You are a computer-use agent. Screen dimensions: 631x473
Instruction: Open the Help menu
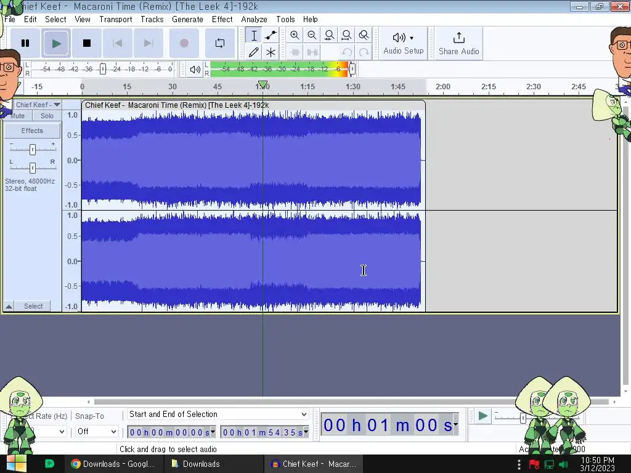pyautogui.click(x=311, y=19)
